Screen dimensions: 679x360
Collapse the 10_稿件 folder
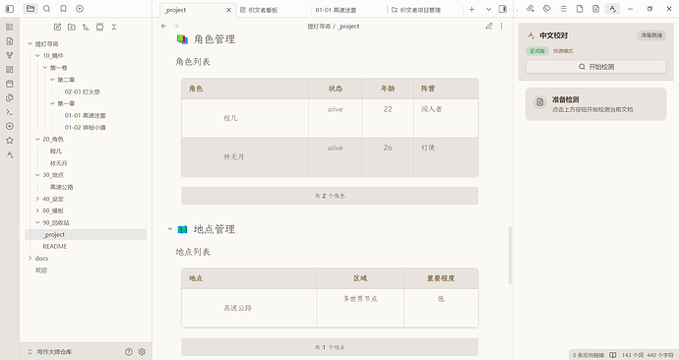point(37,55)
